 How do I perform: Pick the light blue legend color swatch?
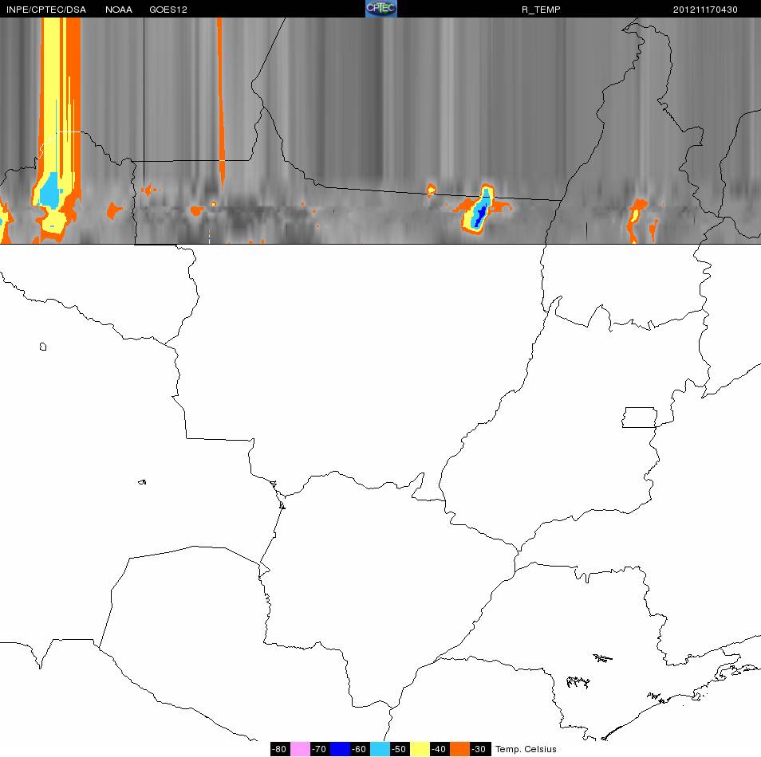pos(380,749)
